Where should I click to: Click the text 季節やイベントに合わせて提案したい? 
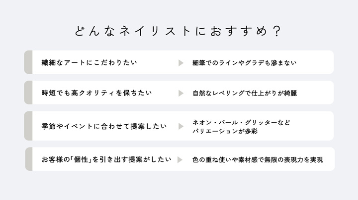click(x=103, y=126)
